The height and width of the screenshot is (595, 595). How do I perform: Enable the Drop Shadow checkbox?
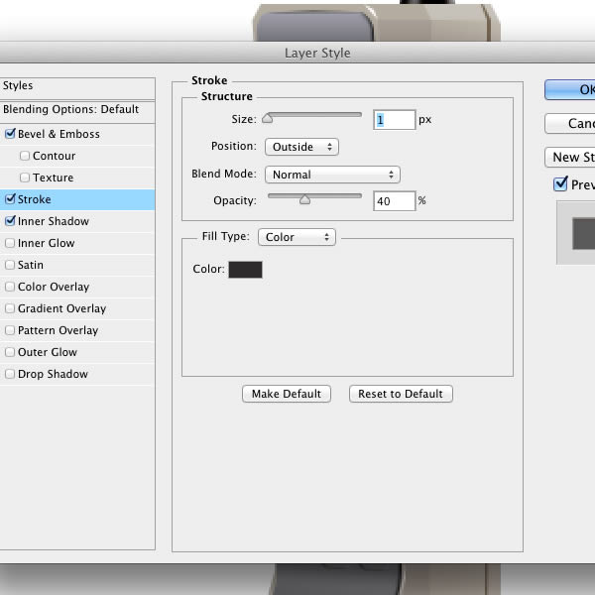10,374
